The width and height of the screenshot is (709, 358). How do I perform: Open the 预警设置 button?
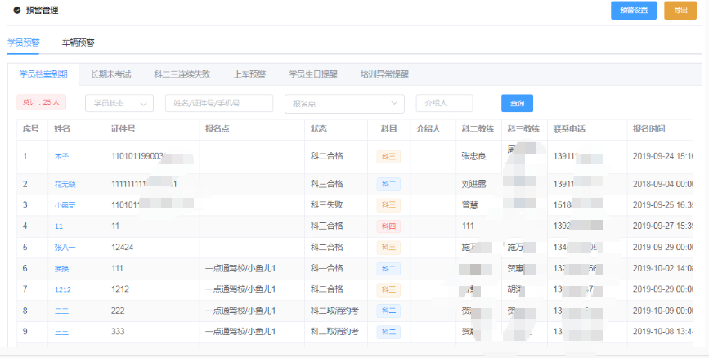[634, 11]
